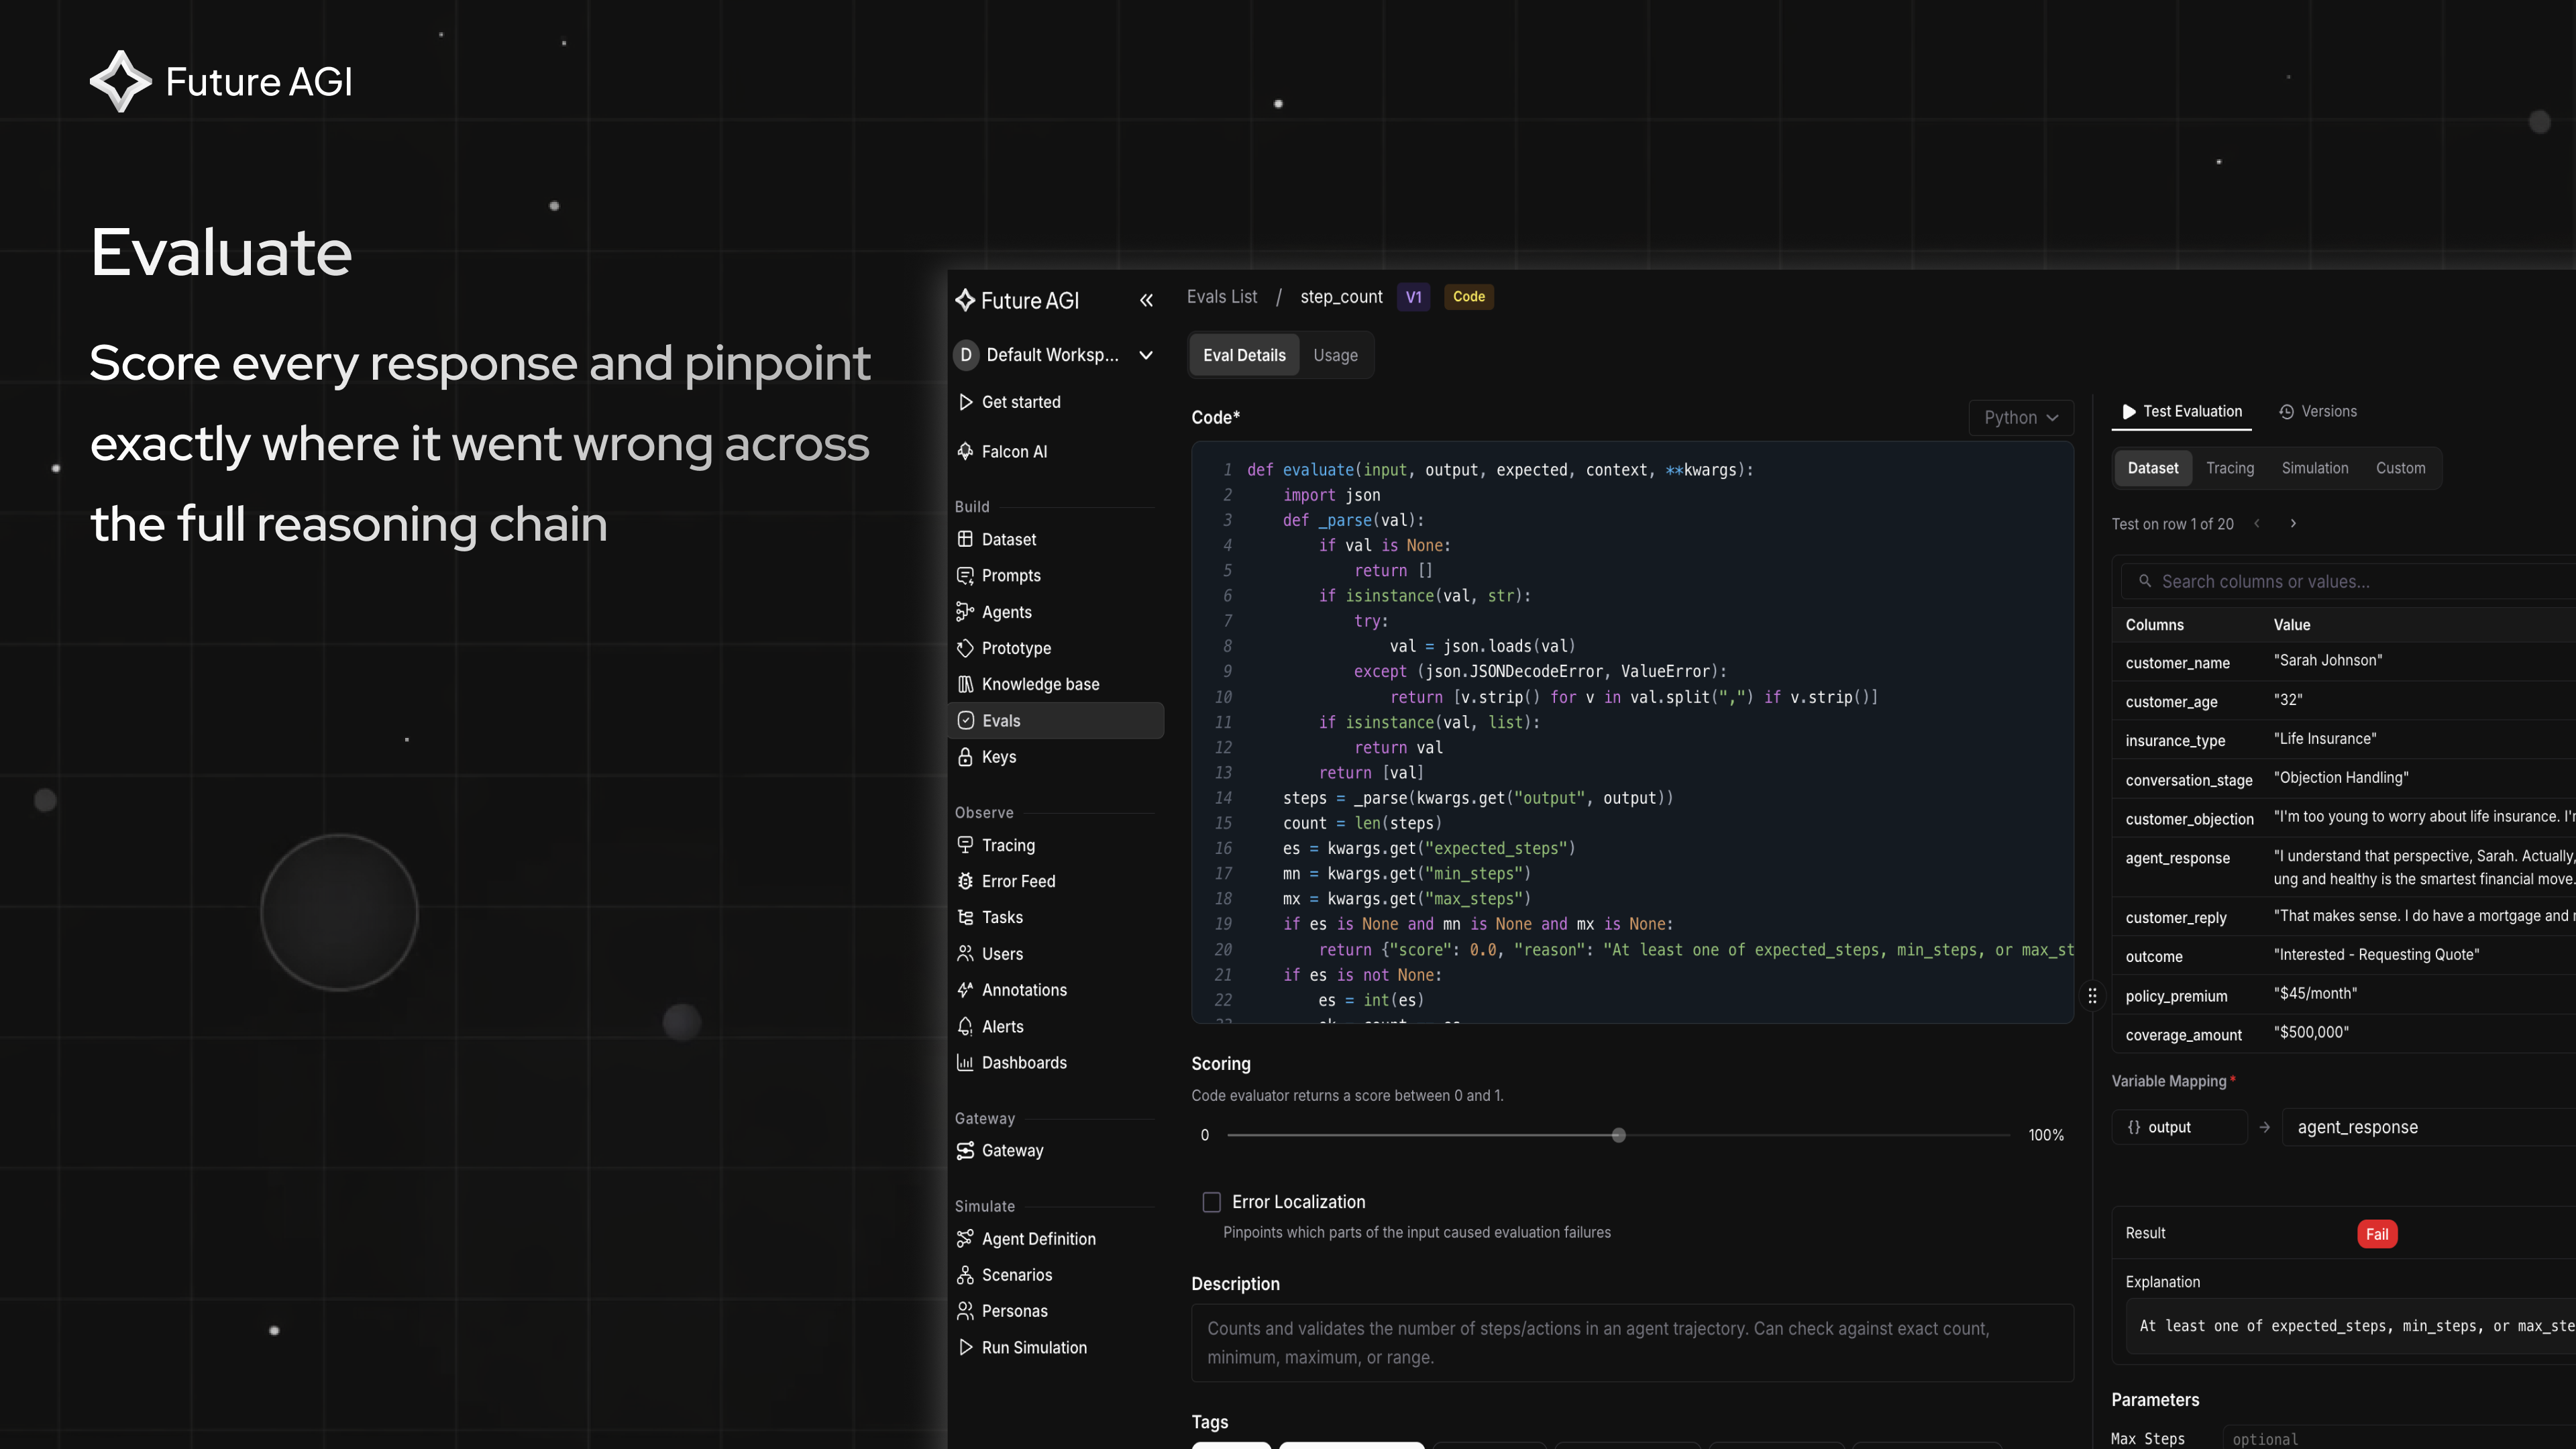Image resolution: width=2576 pixels, height=1449 pixels.
Task: Switch to the Eval Details tab
Action: click(x=1244, y=355)
